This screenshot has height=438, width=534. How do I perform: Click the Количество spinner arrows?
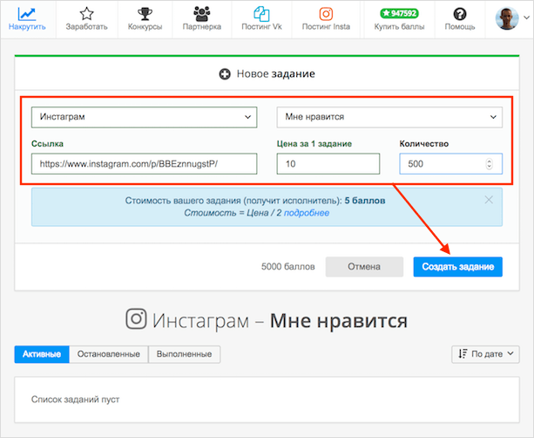(x=489, y=164)
